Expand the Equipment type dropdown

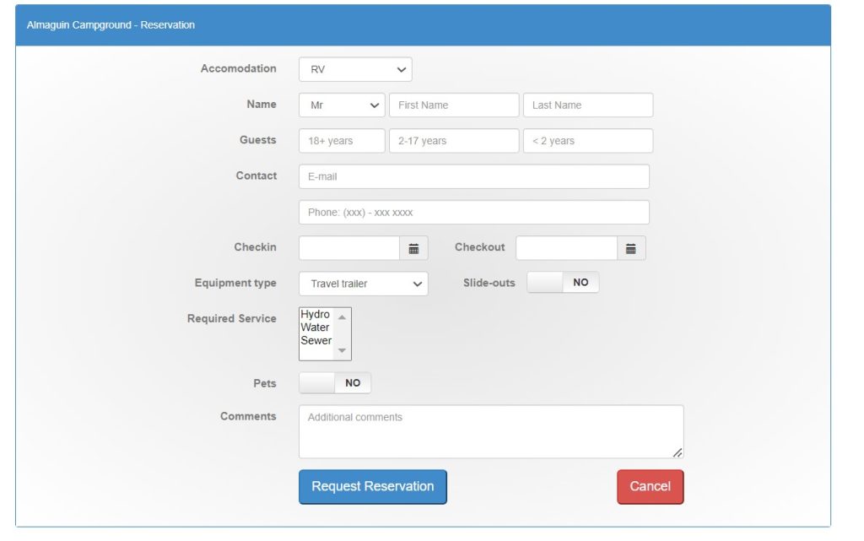click(x=363, y=284)
